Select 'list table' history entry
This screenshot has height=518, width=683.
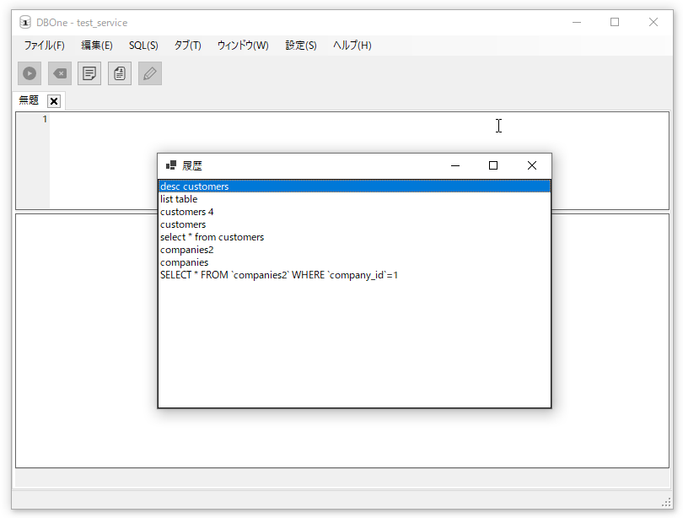(x=179, y=199)
